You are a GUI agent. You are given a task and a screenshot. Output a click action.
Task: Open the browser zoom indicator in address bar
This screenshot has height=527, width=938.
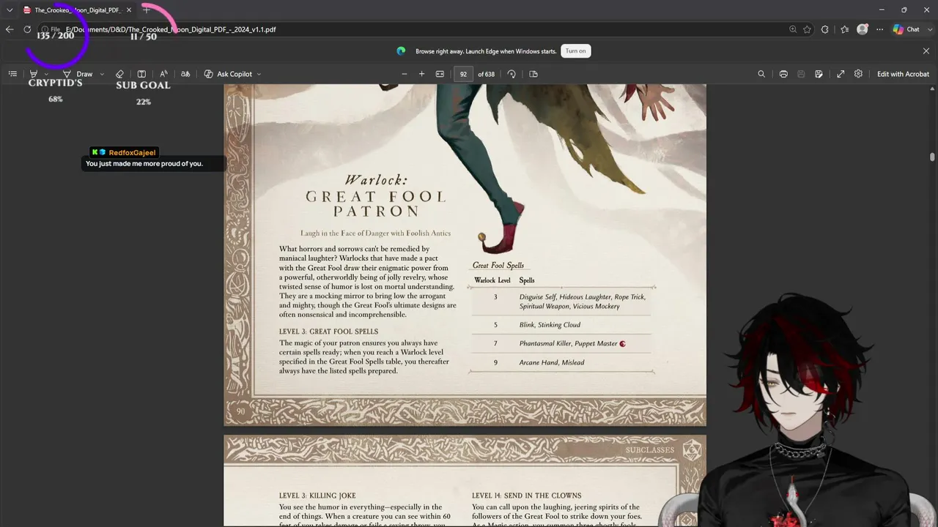[x=793, y=29]
